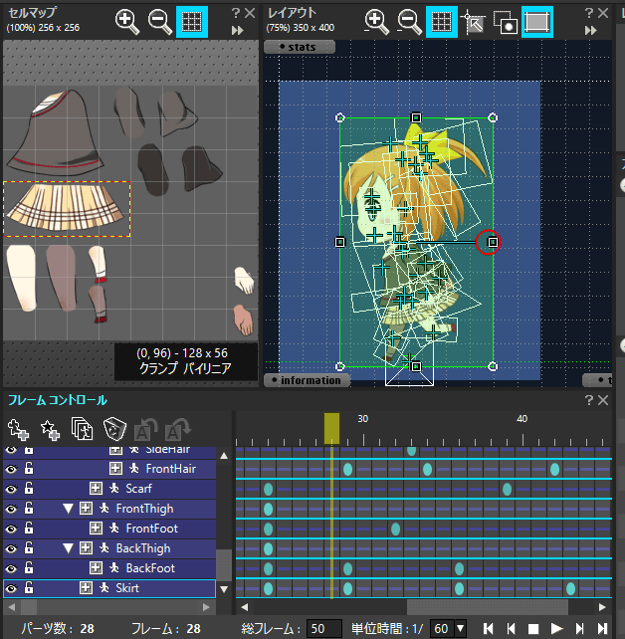
Task: Close the frame control panel
Action: coord(603,400)
